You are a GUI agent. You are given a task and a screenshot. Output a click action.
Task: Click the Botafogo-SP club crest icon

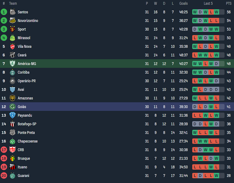coord(12,124)
